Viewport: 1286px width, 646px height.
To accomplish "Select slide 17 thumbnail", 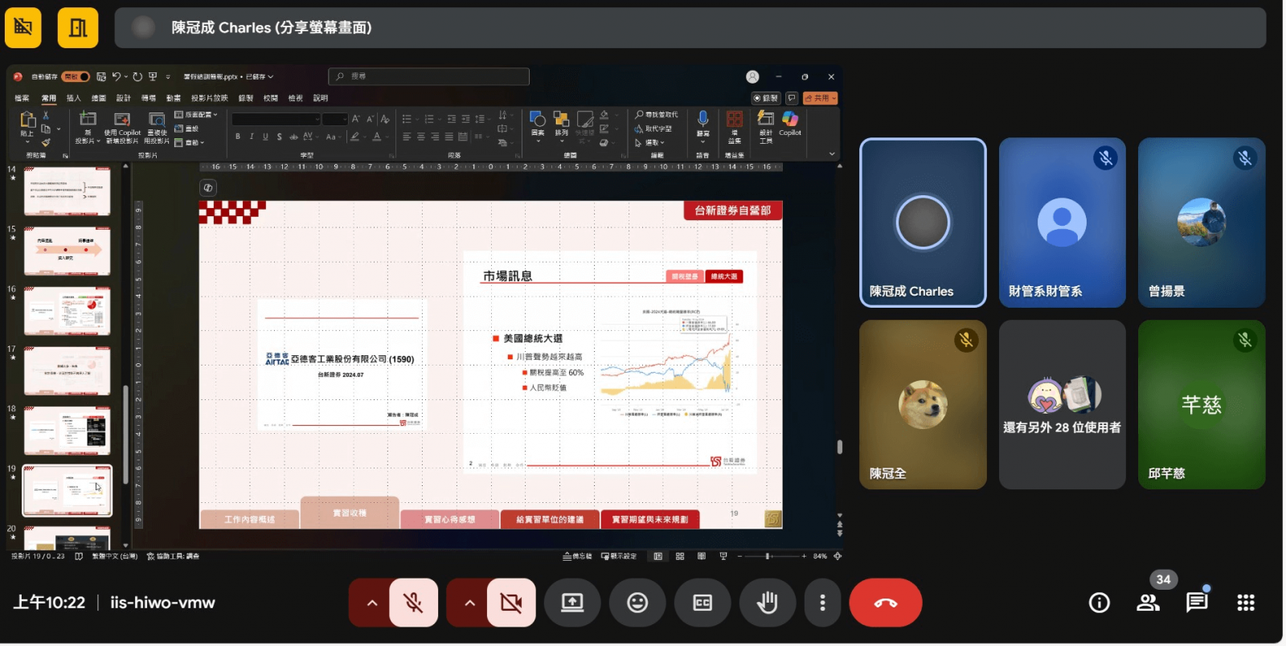I will [67, 370].
